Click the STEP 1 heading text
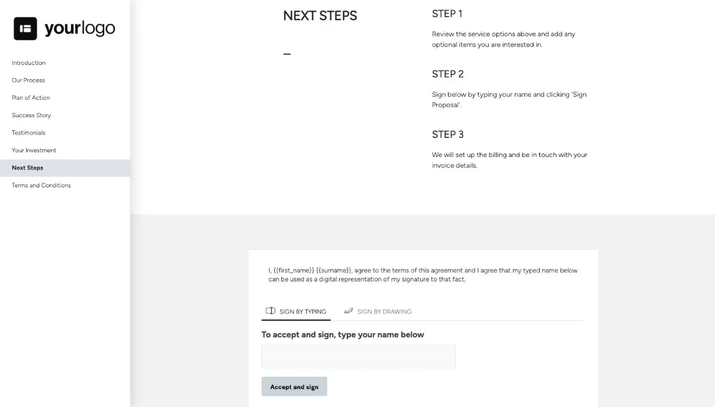Image resolution: width=715 pixels, height=407 pixels. (447, 13)
